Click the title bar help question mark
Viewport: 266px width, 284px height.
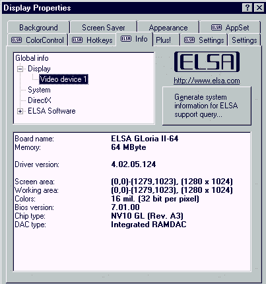click(x=248, y=8)
